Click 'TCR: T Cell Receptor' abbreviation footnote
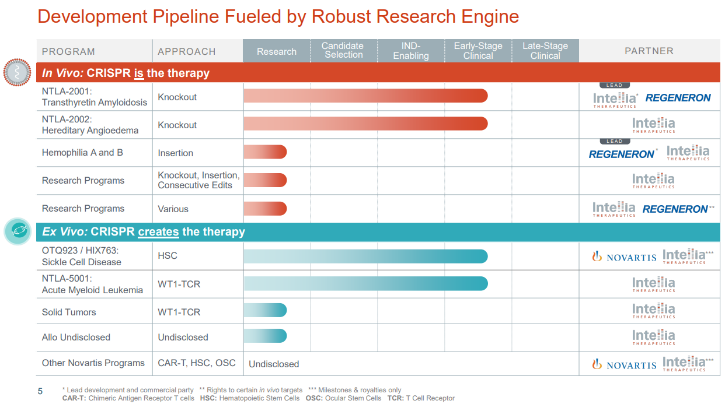The image size is (725, 404). click(421, 398)
